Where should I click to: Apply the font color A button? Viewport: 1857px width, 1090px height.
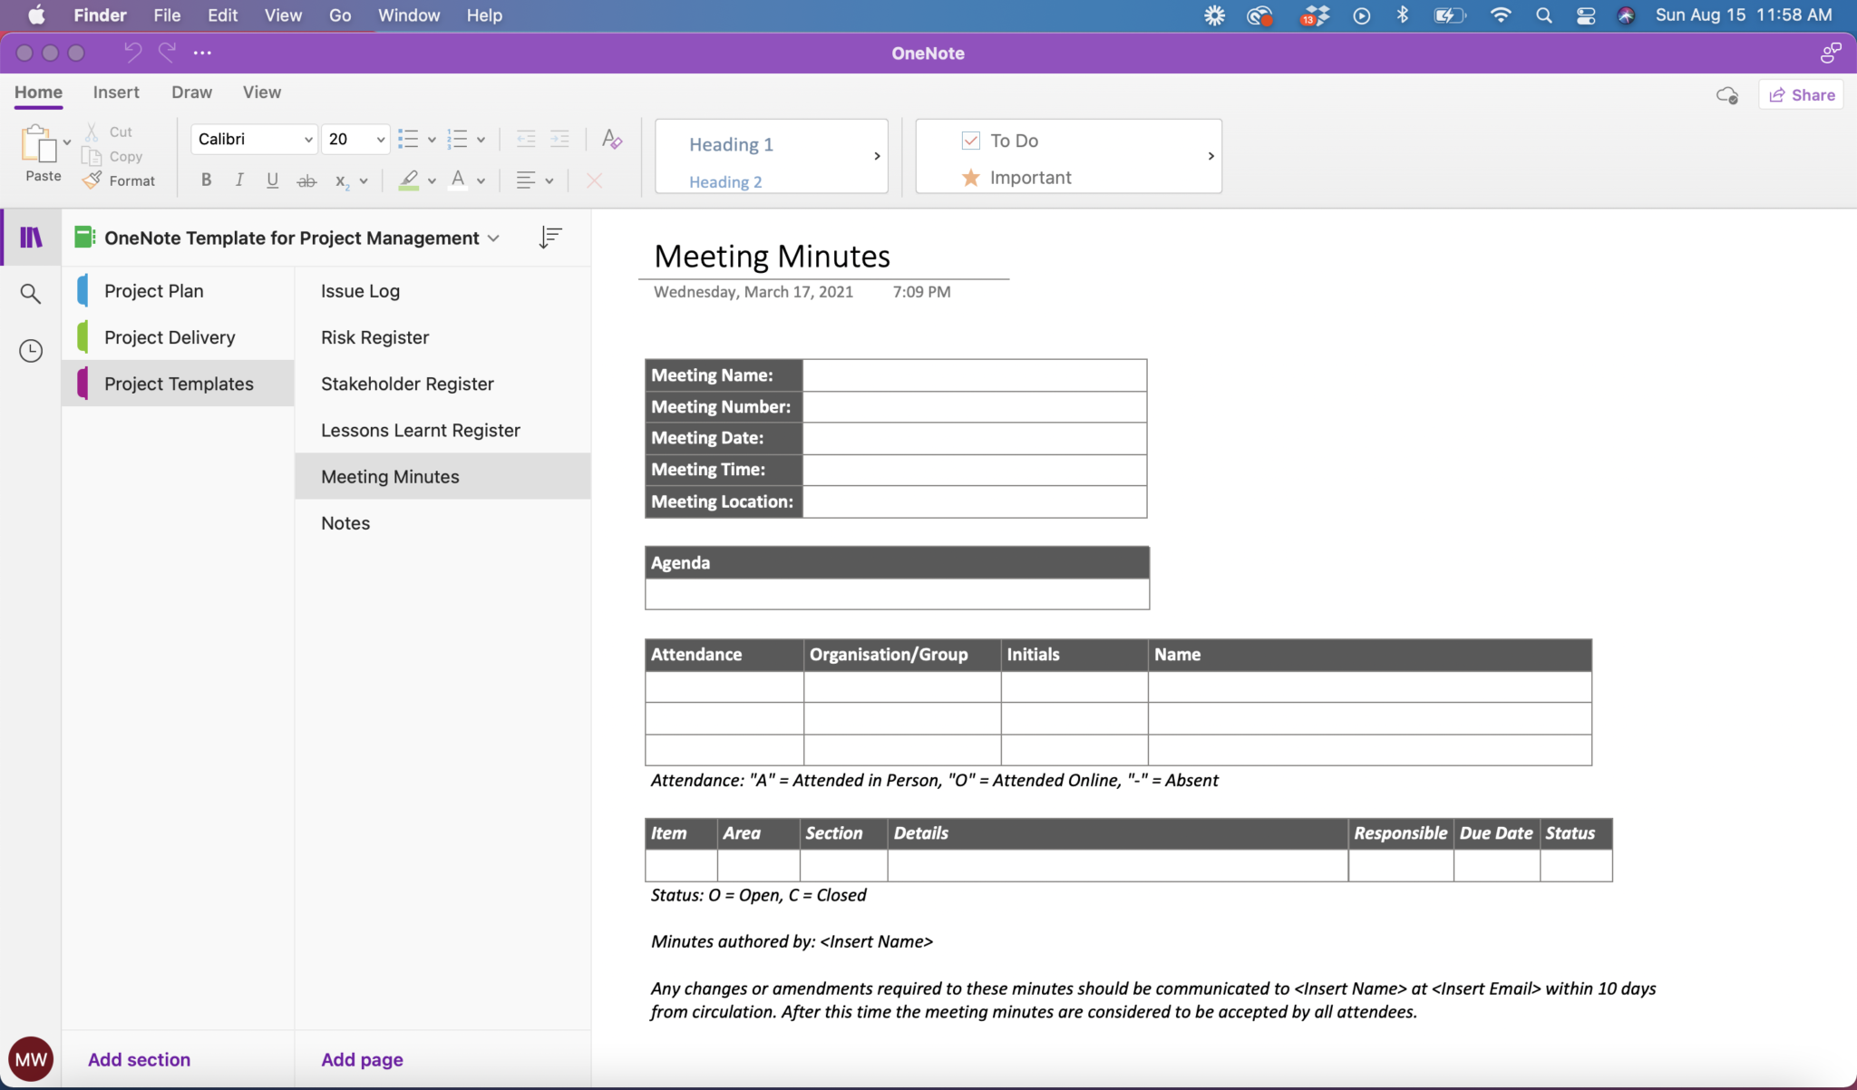coord(458,180)
